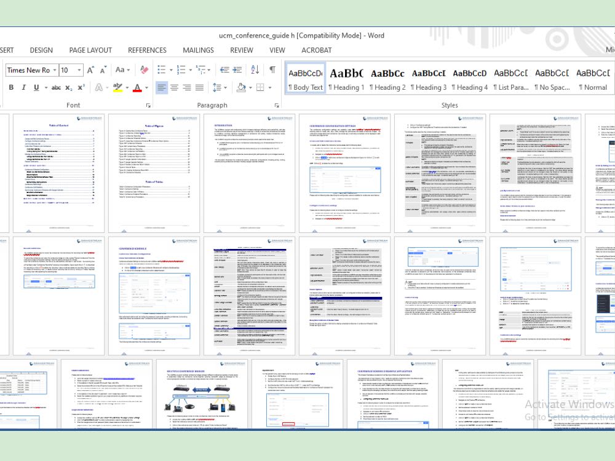
Task: Increase the paragraph indent
Action: pos(237,69)
